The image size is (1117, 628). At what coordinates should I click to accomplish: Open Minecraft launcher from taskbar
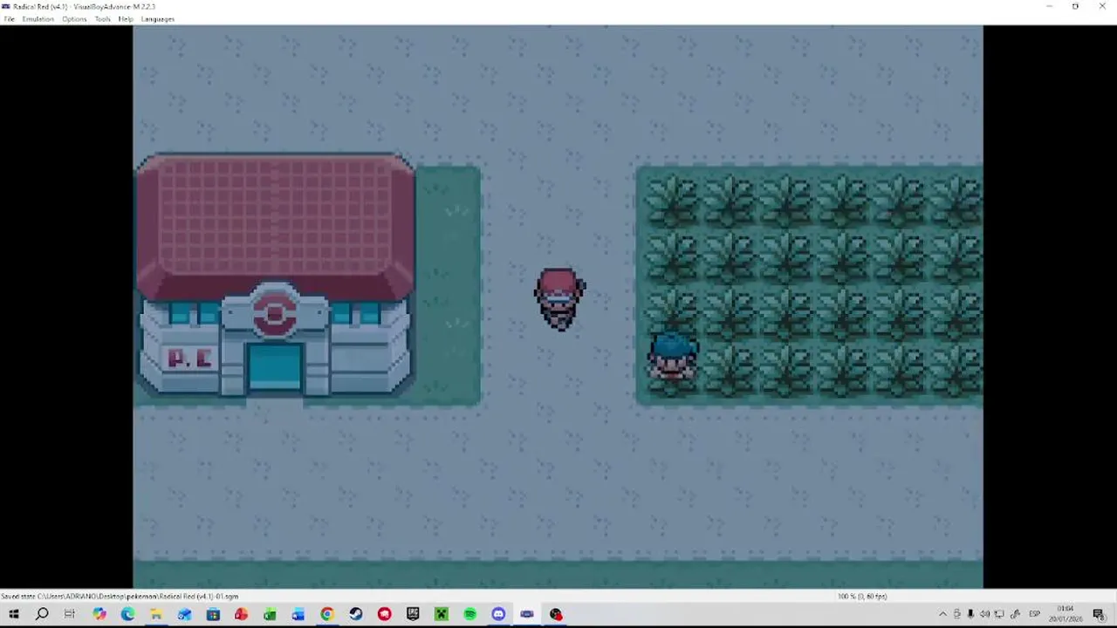[x=441, y=615]
